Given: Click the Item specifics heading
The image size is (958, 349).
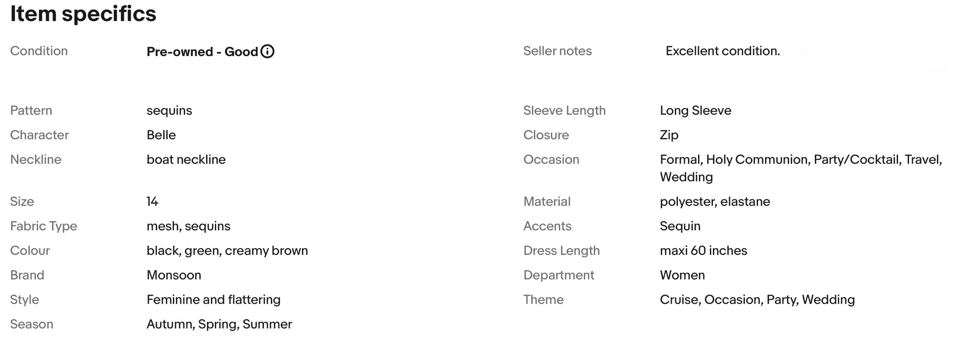Looking at the screenshot, I should point(83,13).
